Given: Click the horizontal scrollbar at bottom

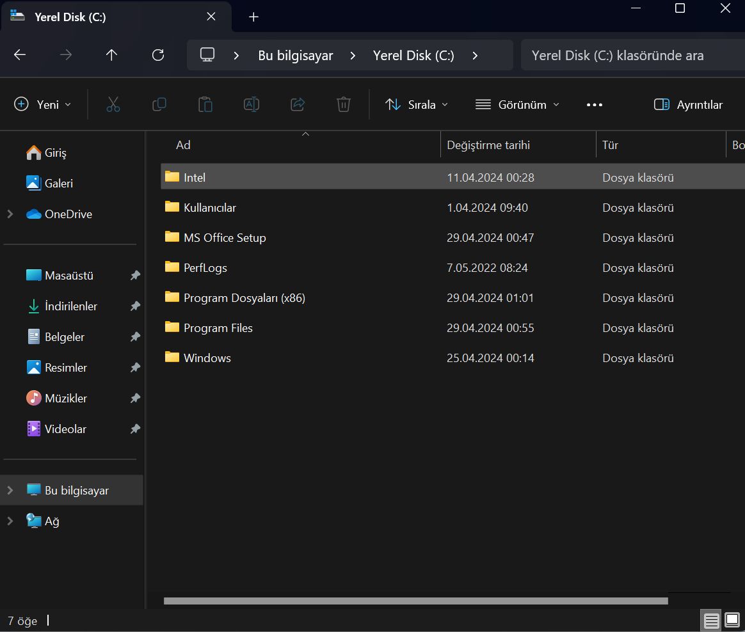Looking at the screenshot, I should pyautogui.click(x=415, y=601).
